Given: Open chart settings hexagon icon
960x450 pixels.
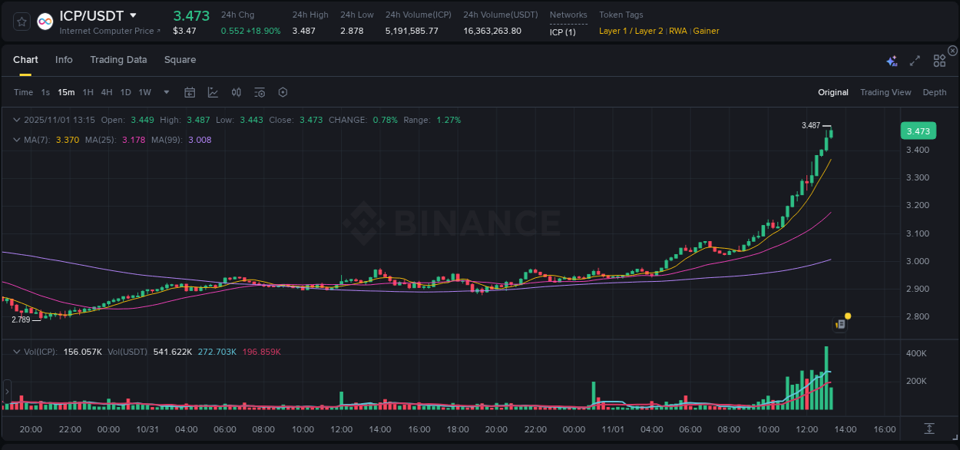Looking at the screenshot, I should [283, 92].
